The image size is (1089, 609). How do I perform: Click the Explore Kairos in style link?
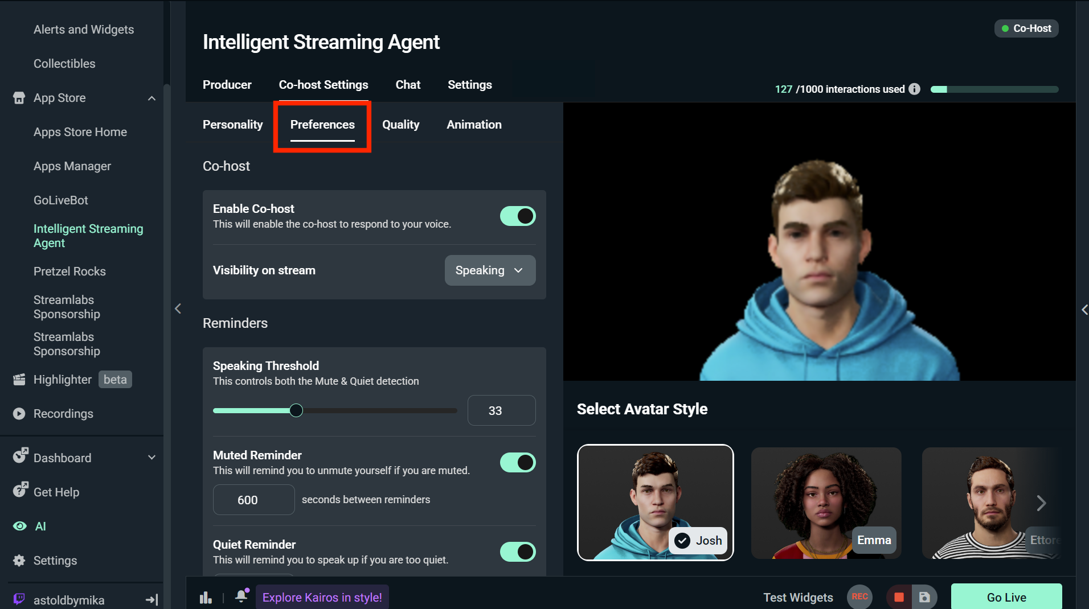(x=322, y=597)
